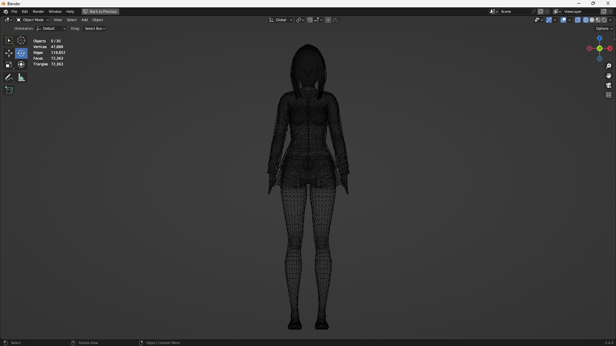Screen dimensions: 616x346
Task: Activate the Scale tool
Action: 9,65
